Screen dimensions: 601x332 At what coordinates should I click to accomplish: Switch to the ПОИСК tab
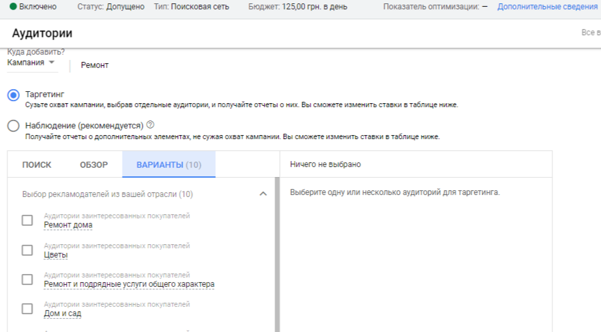point(37,164)
